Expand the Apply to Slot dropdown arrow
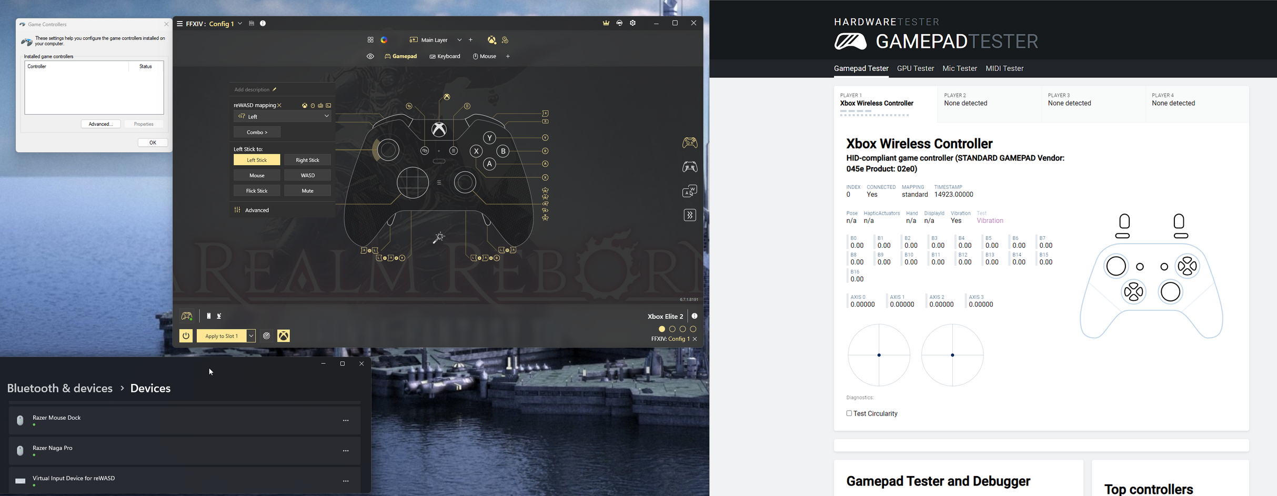The height and width of the screenshot is (496, 1277). point(251,336)
